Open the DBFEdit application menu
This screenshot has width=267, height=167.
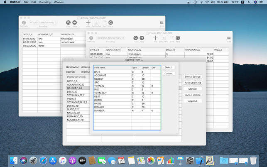click(x=15, y=2)
